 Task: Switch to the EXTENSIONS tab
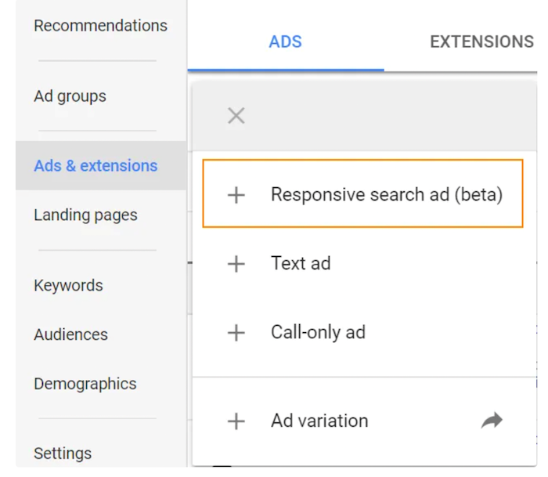pos(481,42)
